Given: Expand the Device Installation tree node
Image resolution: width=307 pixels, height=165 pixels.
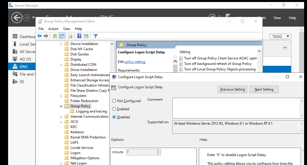Looking at the screenshot, I should pos(61,44).
